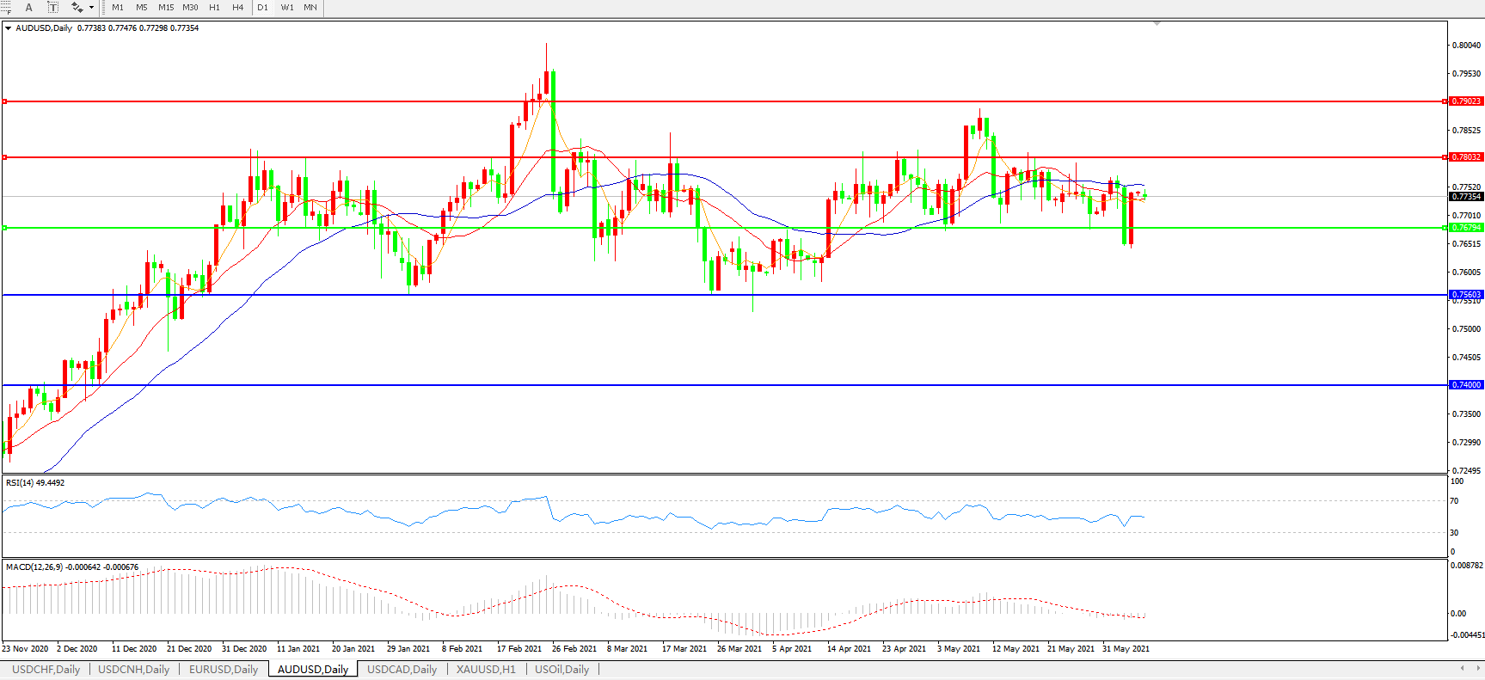The image size is (1485, 680).
Task: Select the D1 daily timeframe
Action: click(x=263, y=7)
